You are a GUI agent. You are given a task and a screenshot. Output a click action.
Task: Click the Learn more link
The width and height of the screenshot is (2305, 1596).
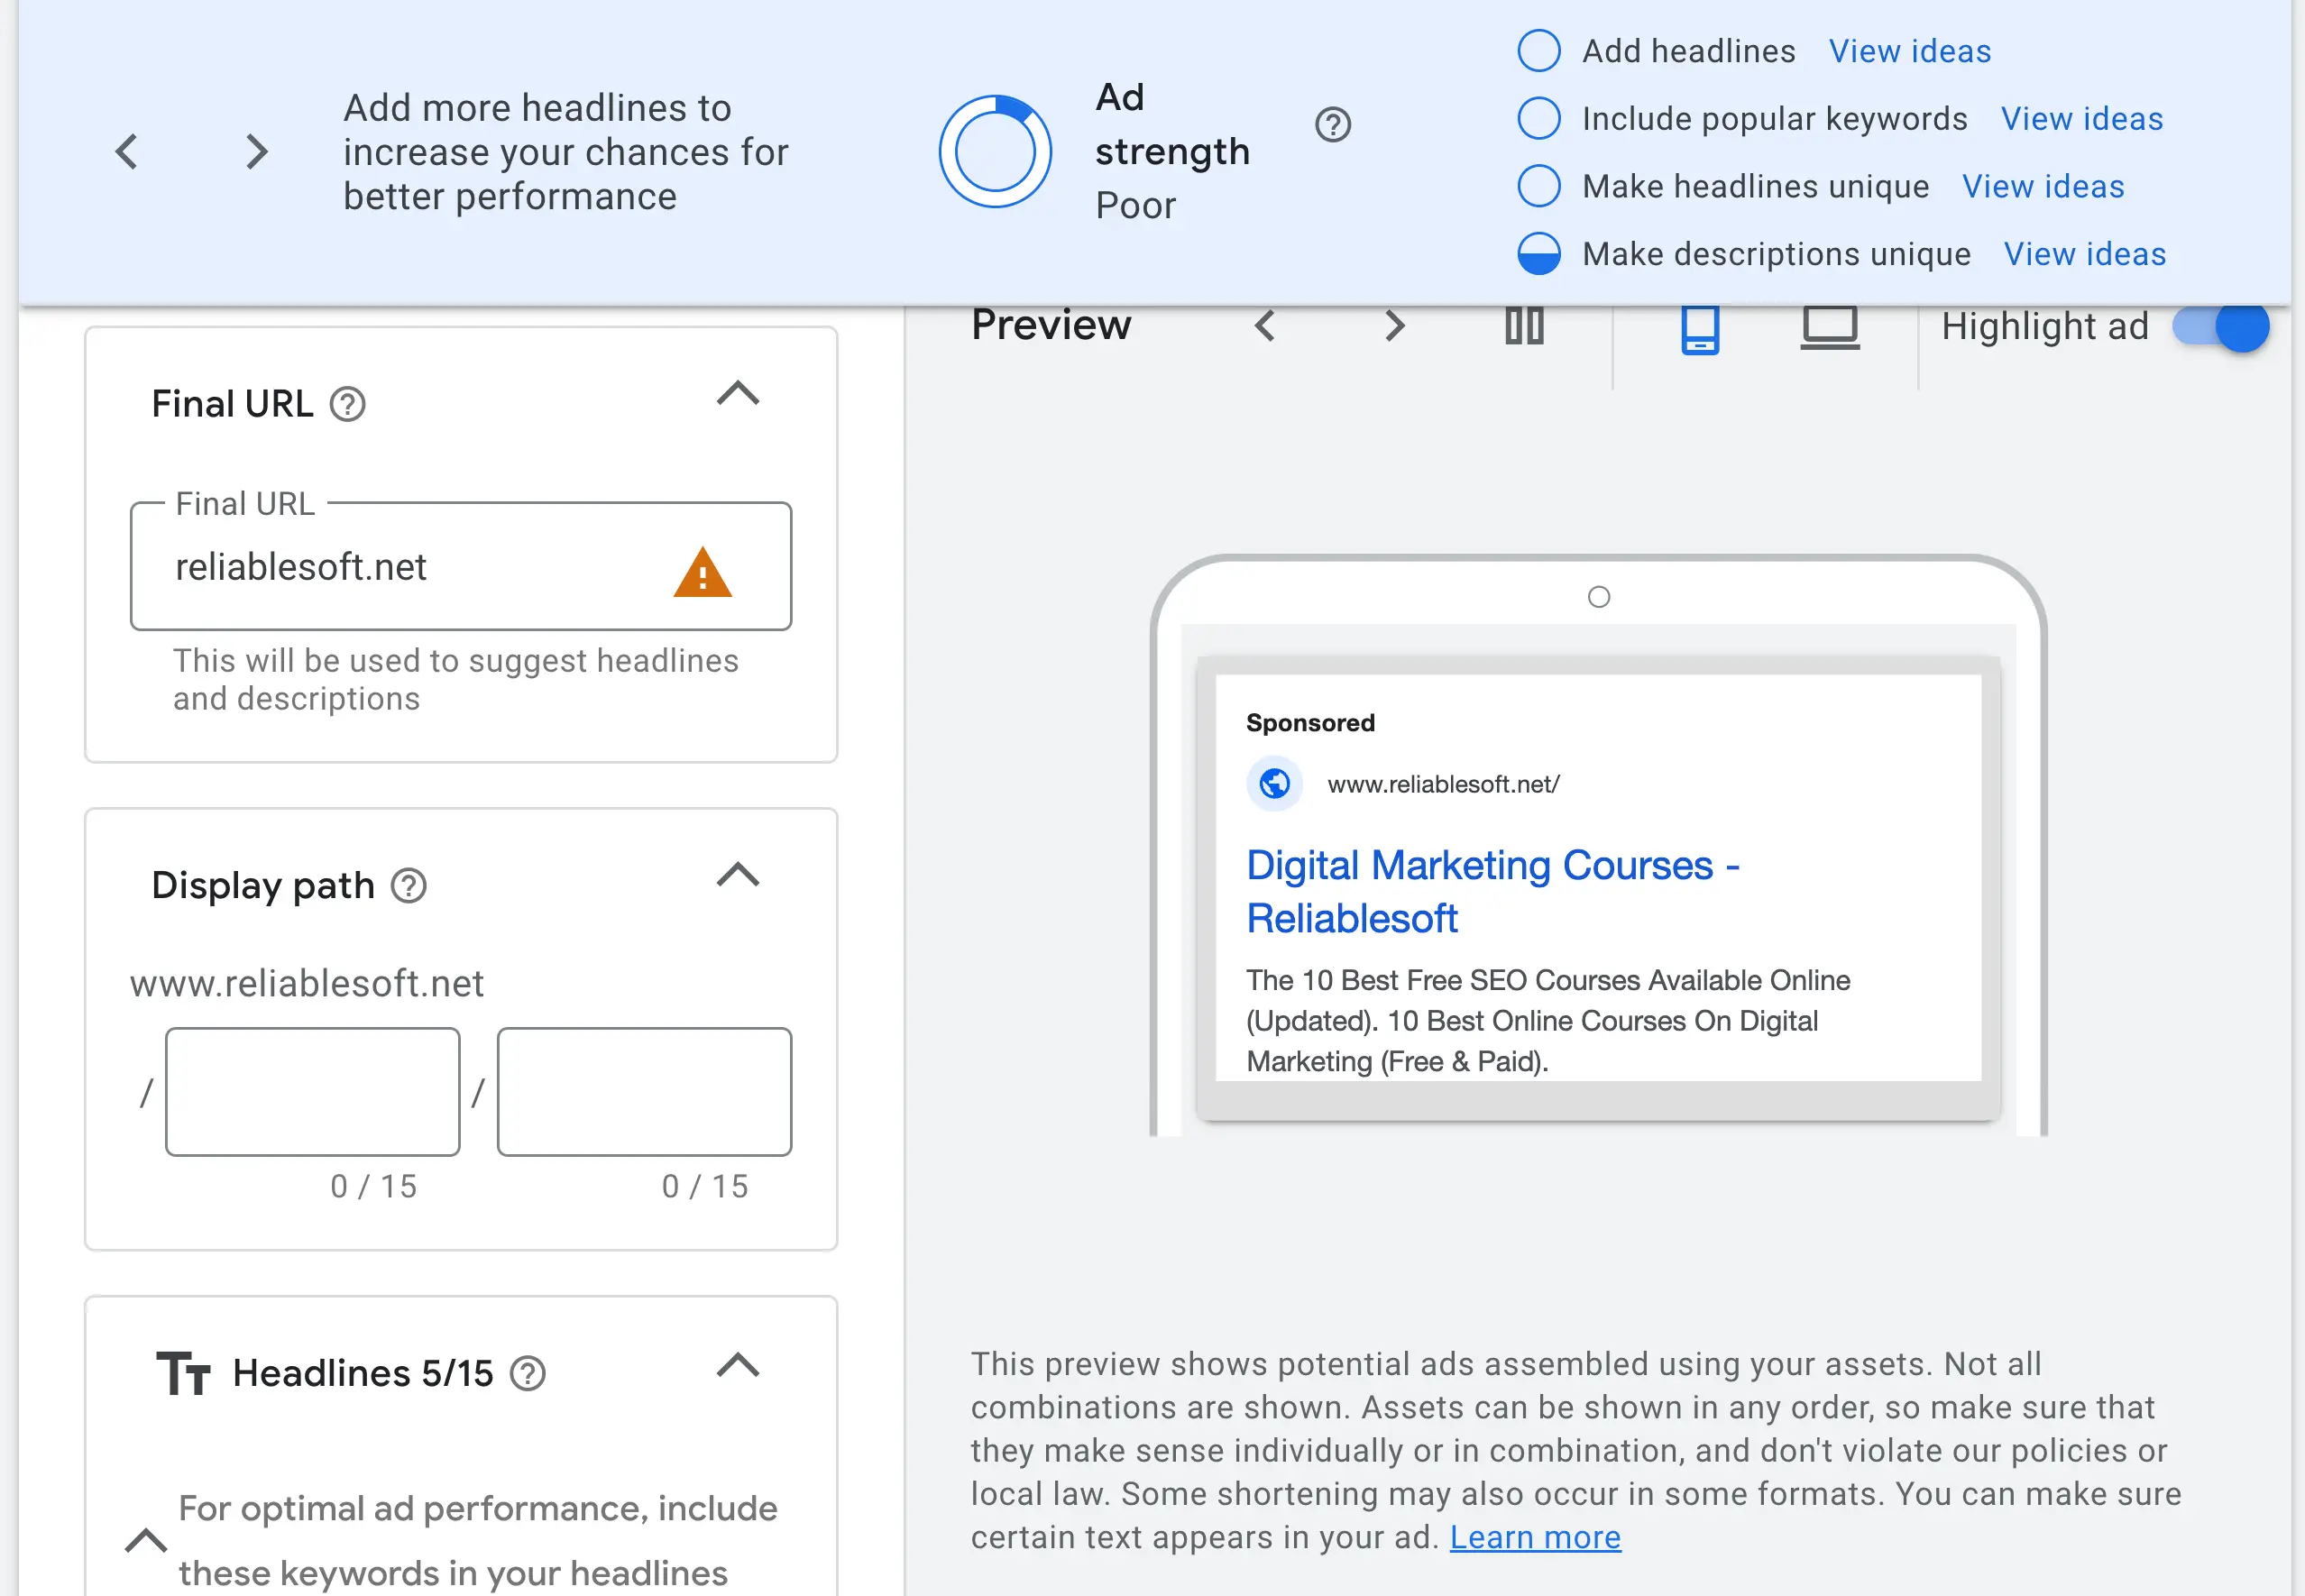pos(1534,1537)
